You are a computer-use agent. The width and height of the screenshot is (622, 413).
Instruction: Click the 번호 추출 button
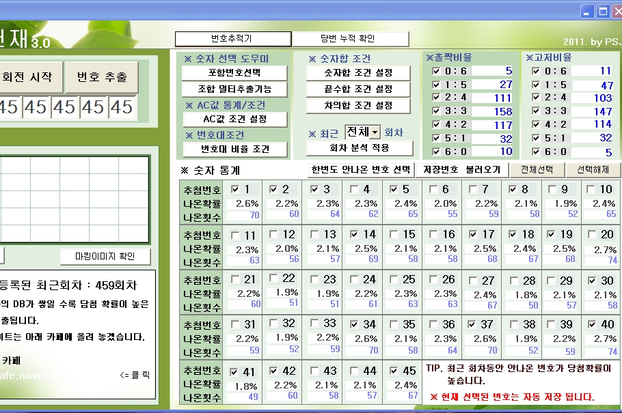(102, 77)
